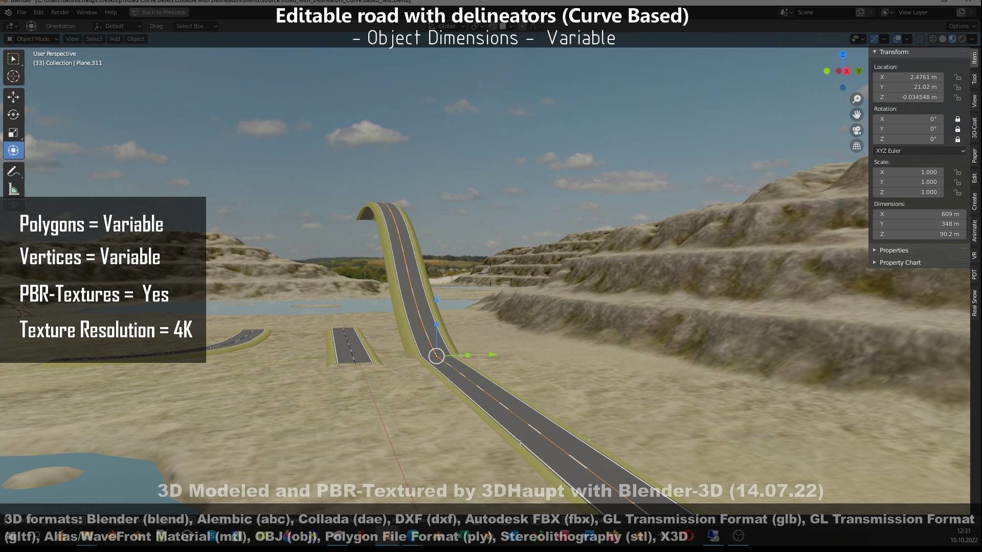Select wireframe viewport shading
This screenshot has width=982, height=552.
click(933, 39)
